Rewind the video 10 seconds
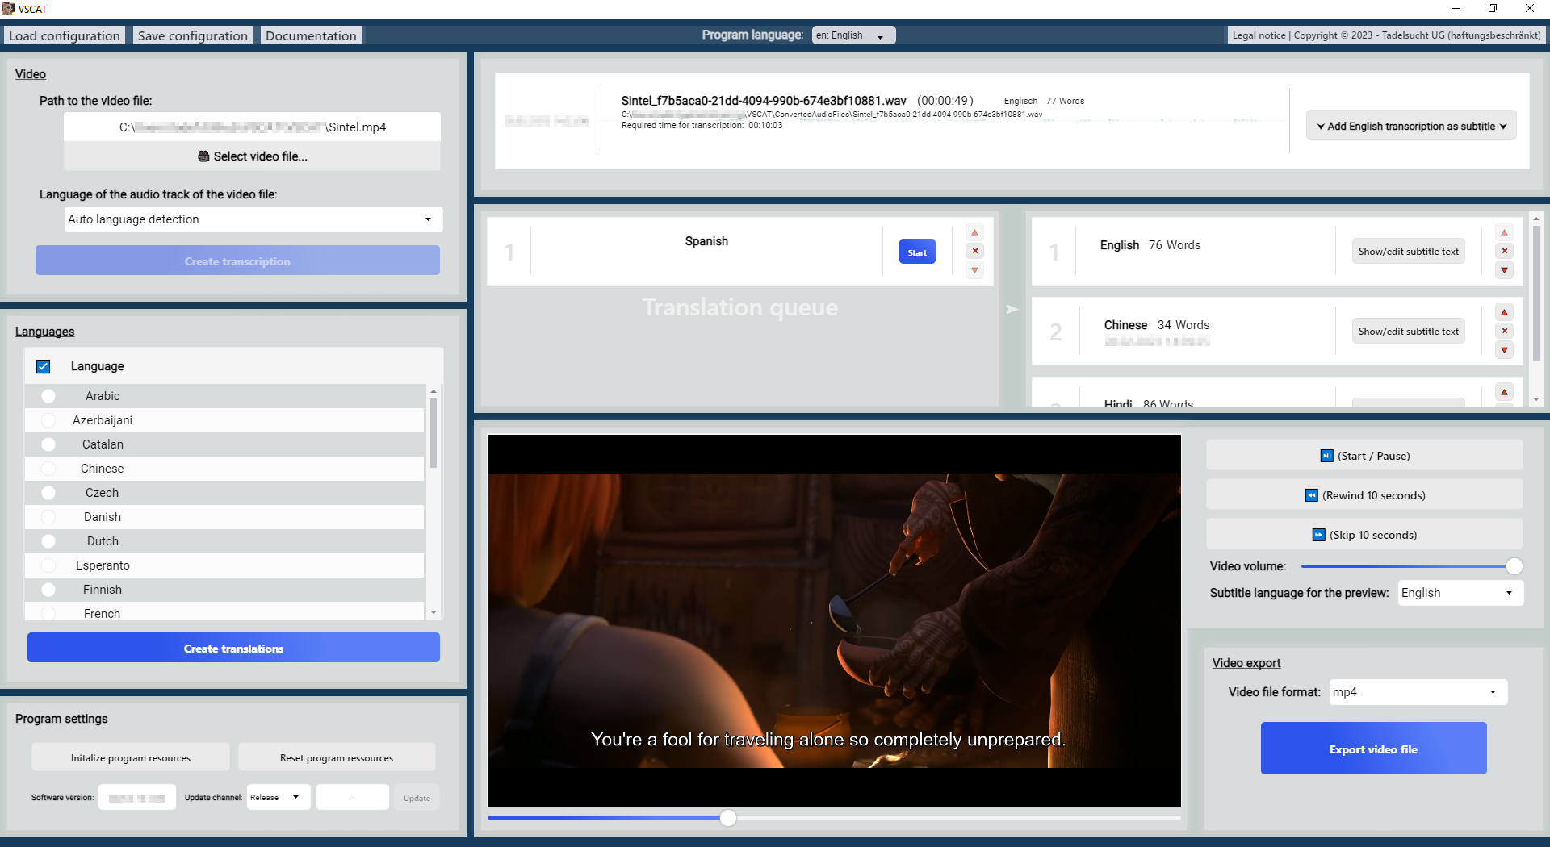1550x847 pixels. [x=1364, y=495]
